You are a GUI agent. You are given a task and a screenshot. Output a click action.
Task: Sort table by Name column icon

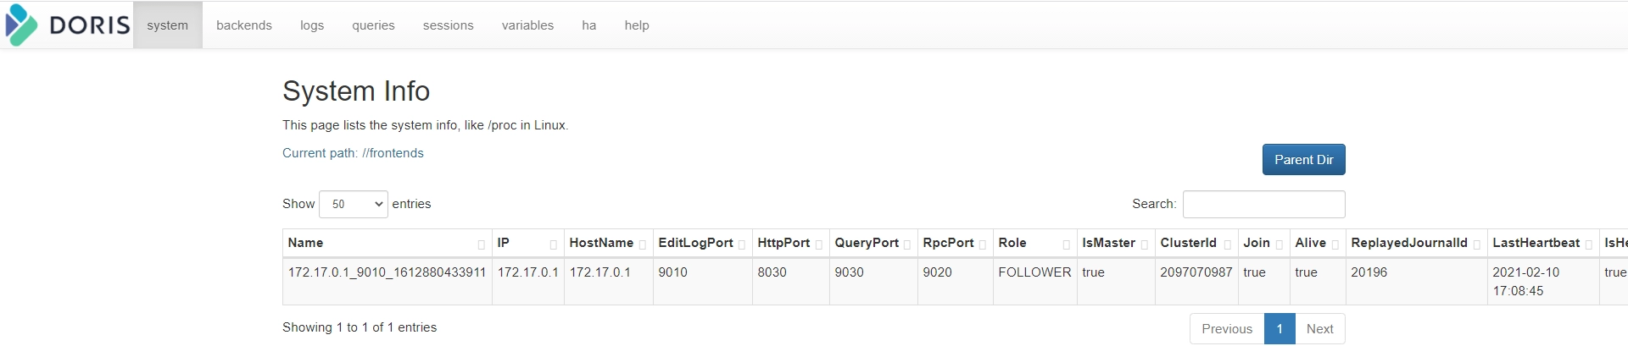point(481,244)
